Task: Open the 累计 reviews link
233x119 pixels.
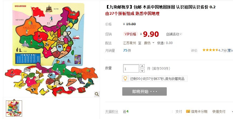Action: pyautogui.click(x=231, y=51)
